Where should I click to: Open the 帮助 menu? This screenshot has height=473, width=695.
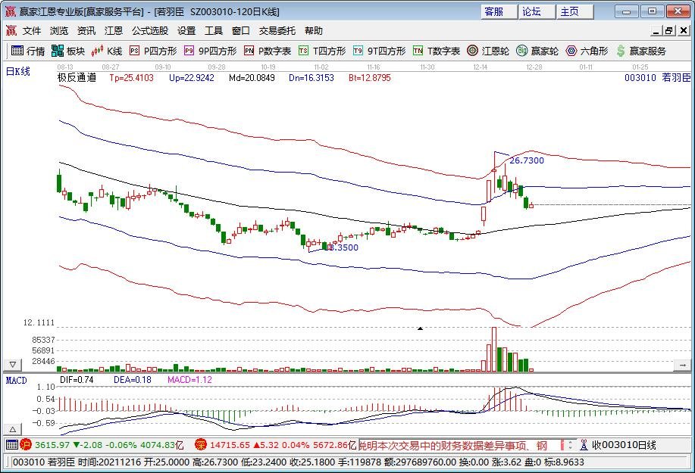[313, 30]
